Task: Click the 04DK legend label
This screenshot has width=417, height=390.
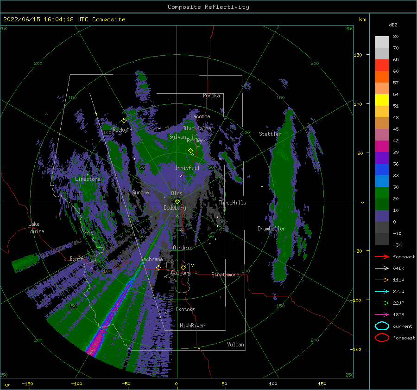Action: click(398, 268)
